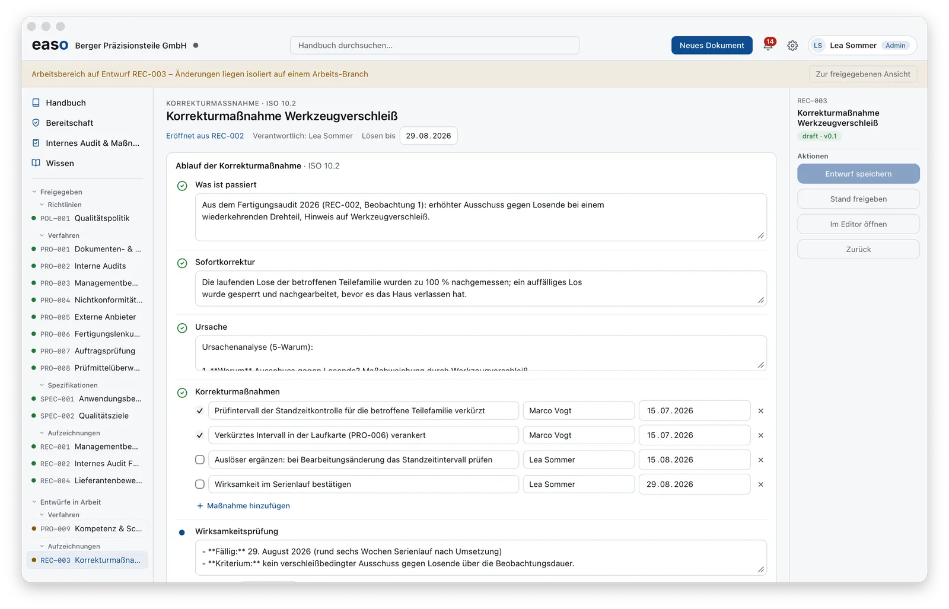Click the 'Zurück' button
Image resolution: width=949 pixels, height=609 pixels.
(858, 250)
